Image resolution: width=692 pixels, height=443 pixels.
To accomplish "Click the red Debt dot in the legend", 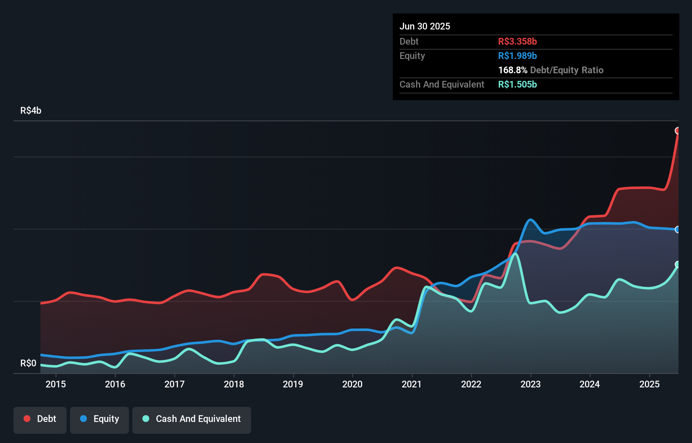I will tap(26, 419).
